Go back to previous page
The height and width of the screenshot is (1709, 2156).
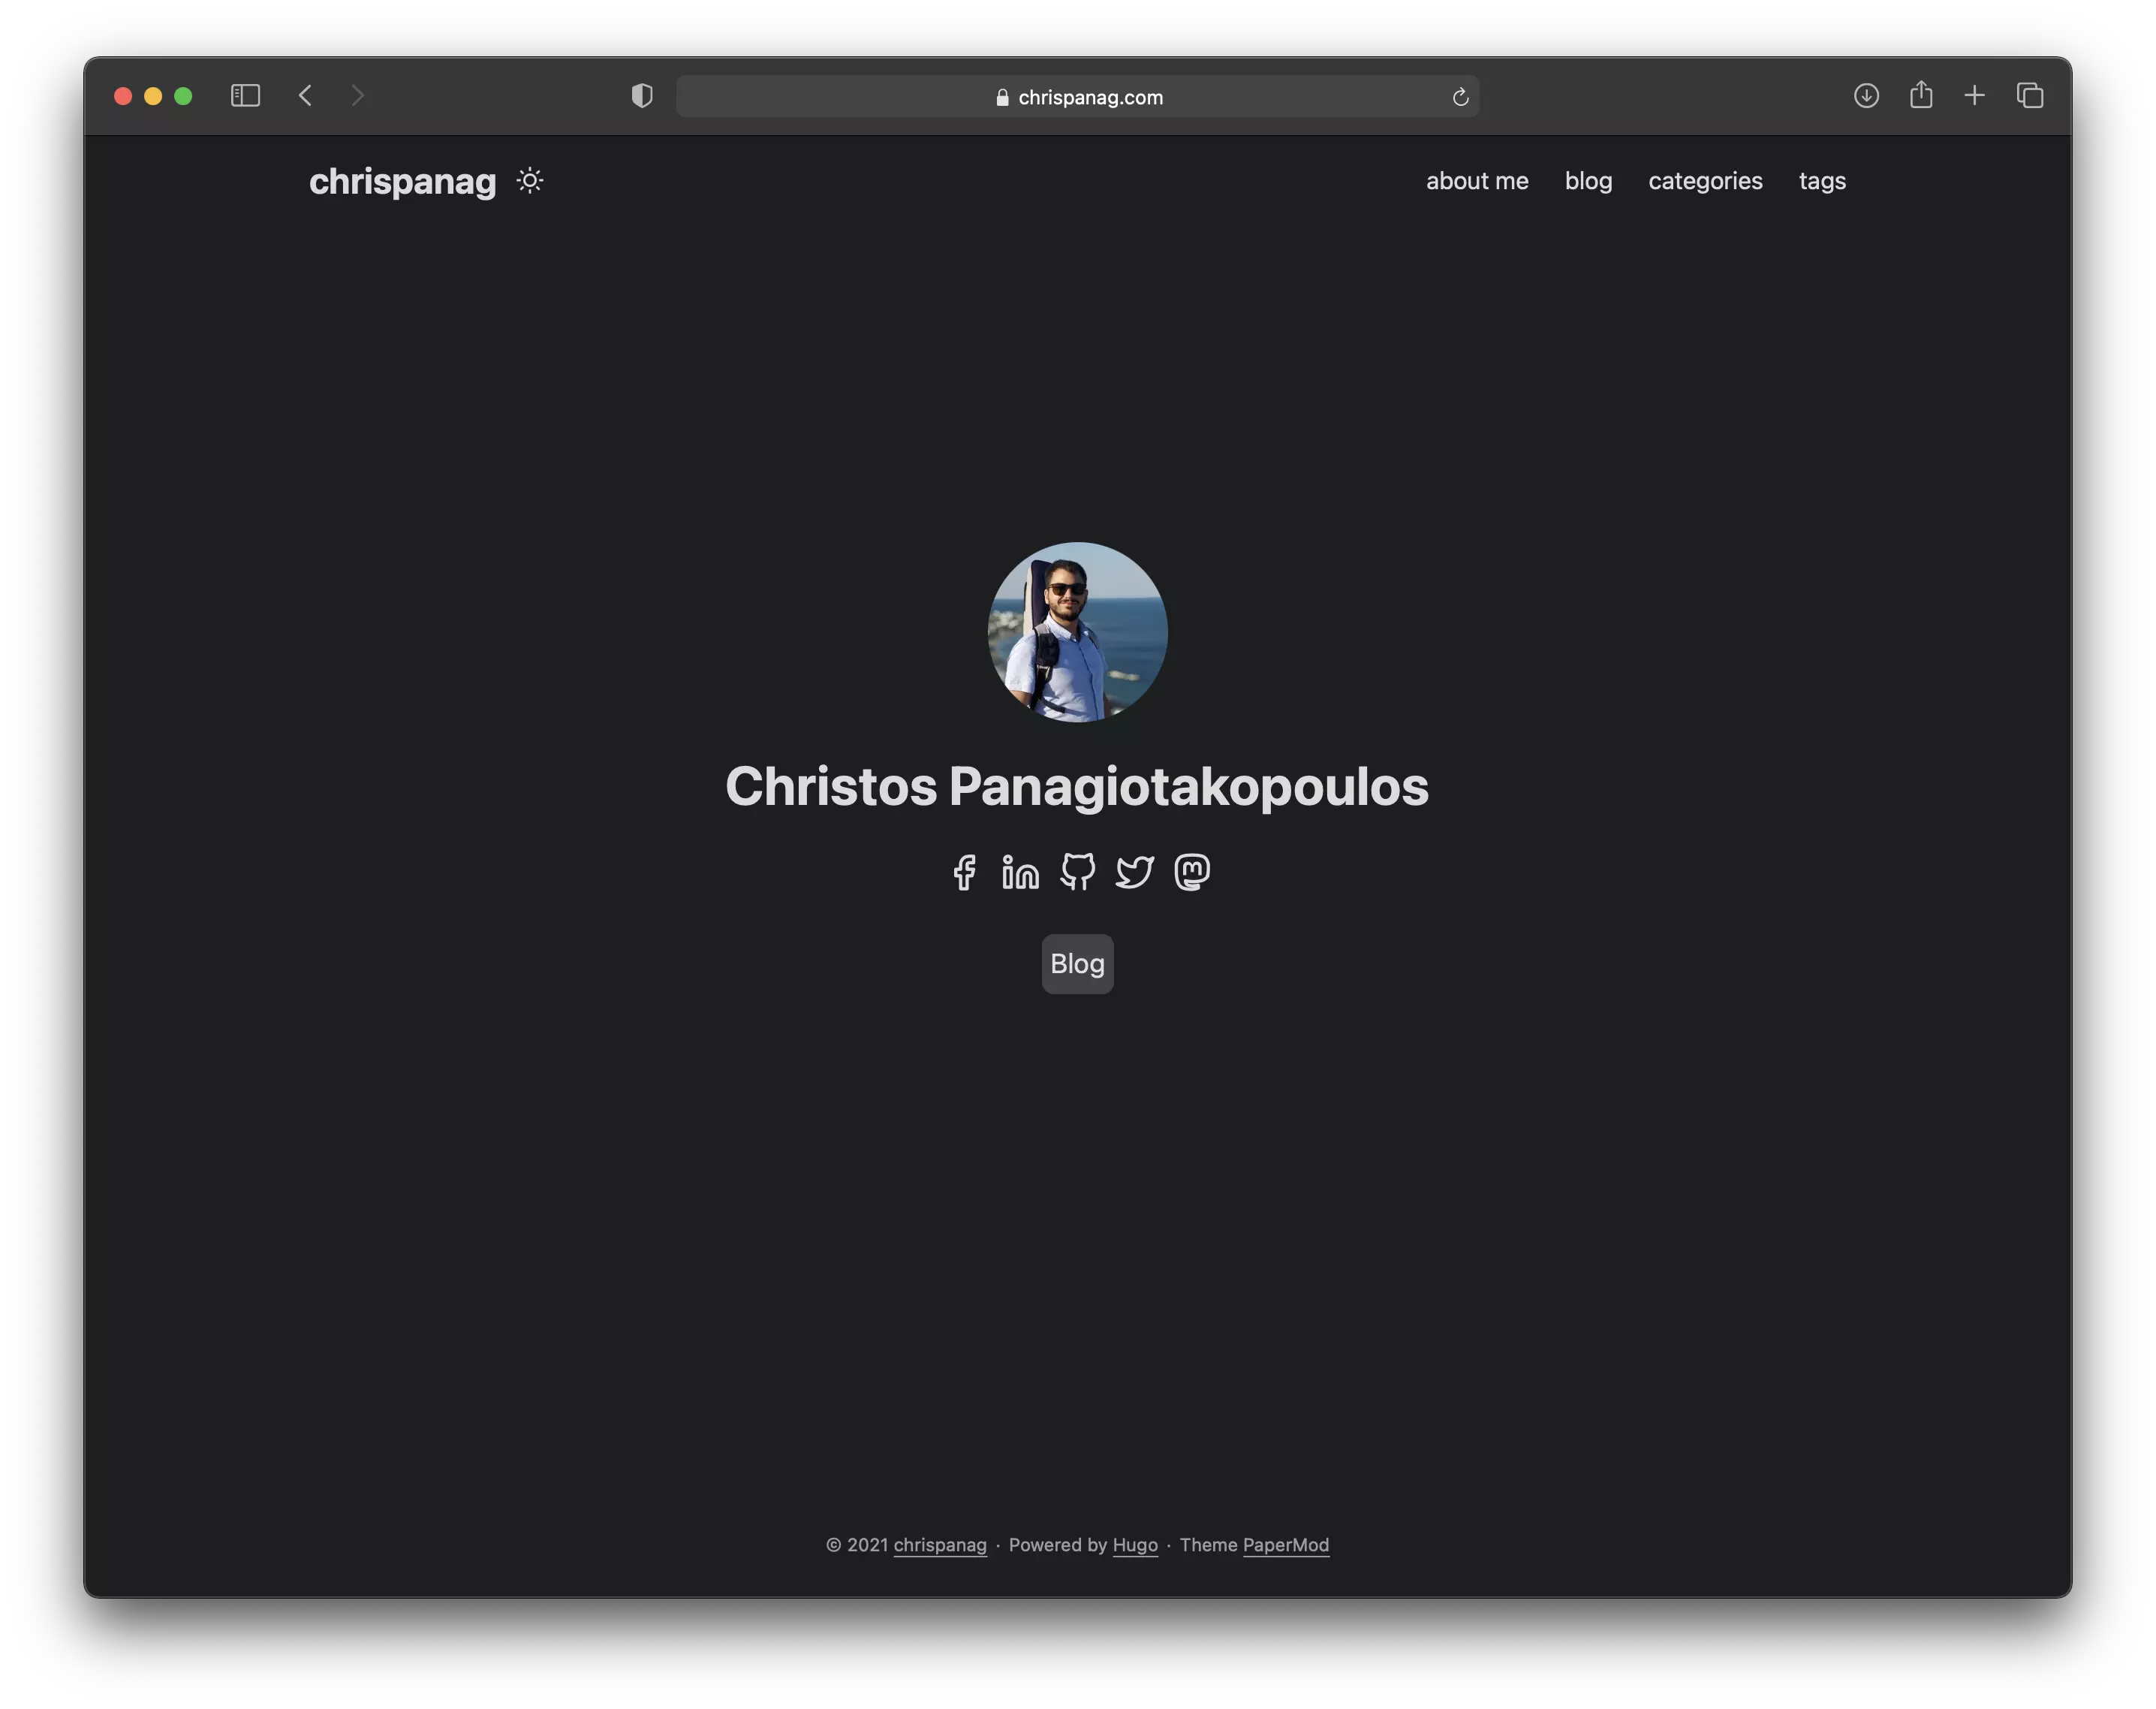[306, 96]
